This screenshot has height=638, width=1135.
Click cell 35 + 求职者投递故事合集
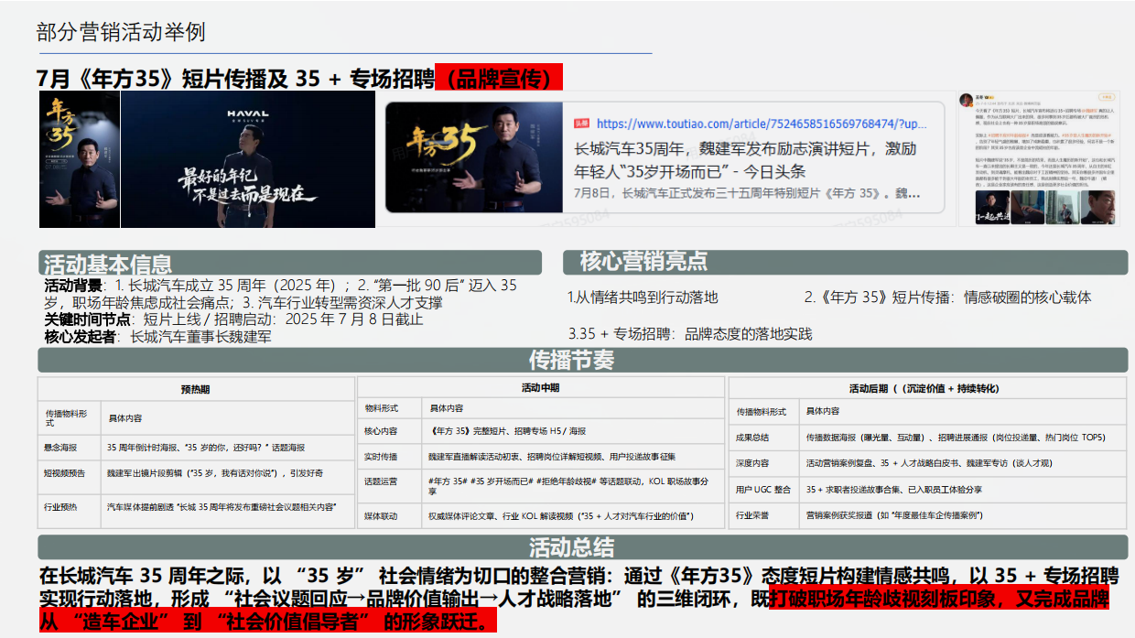click(963, 490)
